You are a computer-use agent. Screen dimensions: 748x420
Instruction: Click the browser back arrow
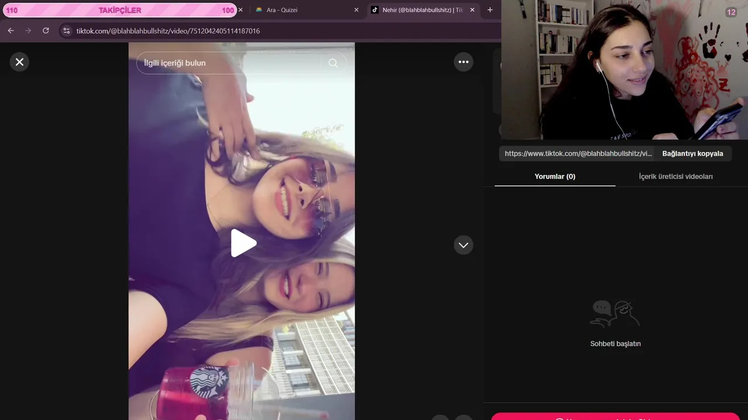coord(11,31)
